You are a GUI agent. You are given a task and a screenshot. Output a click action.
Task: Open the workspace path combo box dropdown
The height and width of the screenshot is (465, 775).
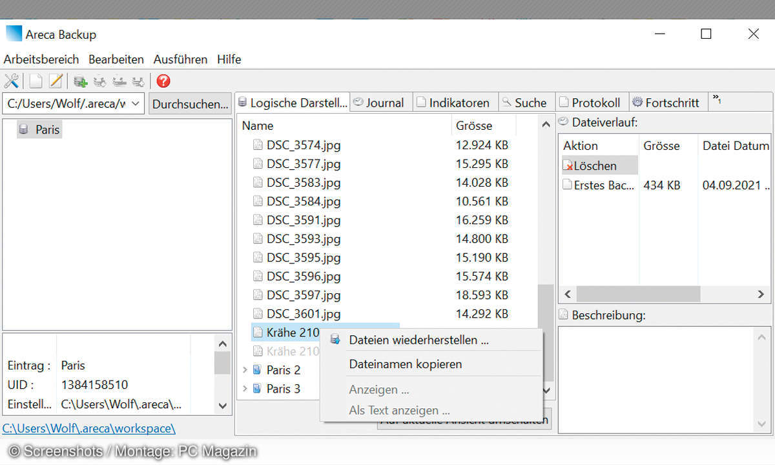point(135,103)
